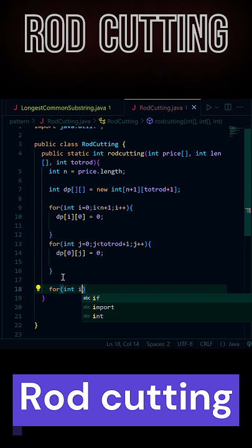The height and width of the screenshot is (448, 252).
Task: Change the CRLF line ending setting
Action: coord(207,344)
